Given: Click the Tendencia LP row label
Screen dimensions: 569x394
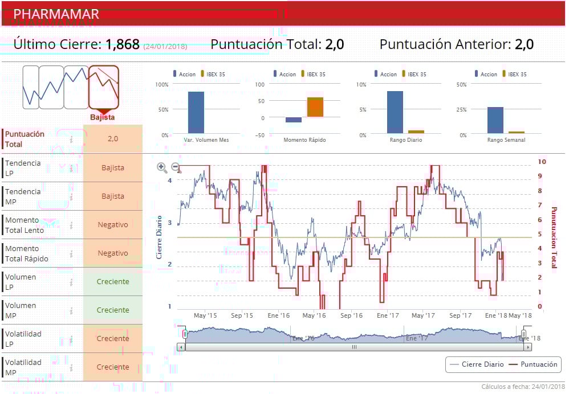Looking at the screenshot, I should click(x=23, y=168).
